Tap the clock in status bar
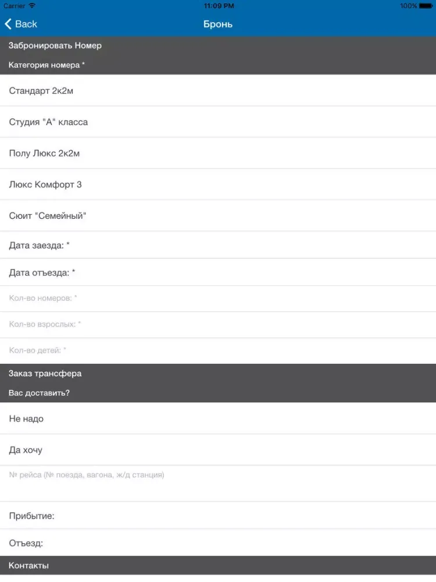This screenshot has width=436, height=582. click(219, 6)
